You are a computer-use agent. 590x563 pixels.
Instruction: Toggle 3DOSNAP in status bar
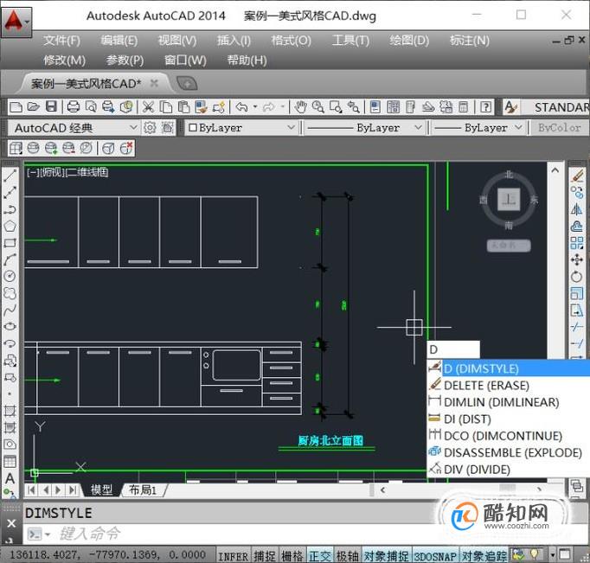[x=435, y=556]
